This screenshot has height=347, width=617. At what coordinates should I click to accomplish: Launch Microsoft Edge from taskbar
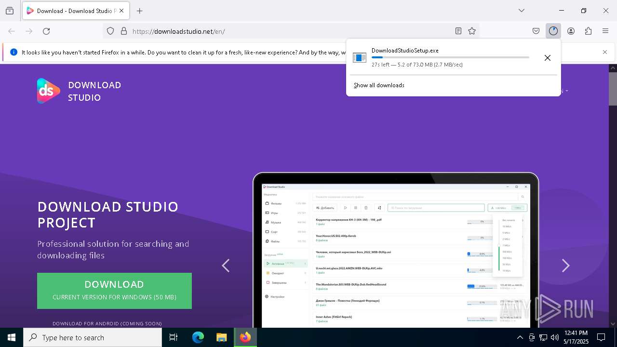[198, 337]
